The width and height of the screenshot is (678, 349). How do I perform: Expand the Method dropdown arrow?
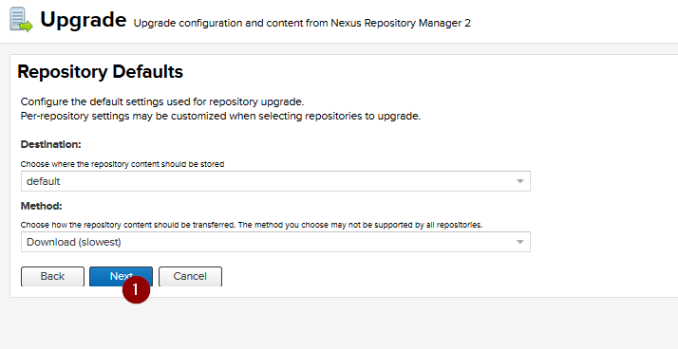[520, 242]
